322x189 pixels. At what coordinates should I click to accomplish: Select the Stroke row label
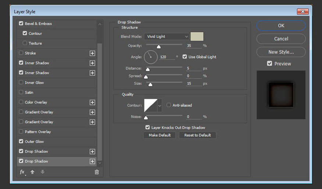[30, 53]
